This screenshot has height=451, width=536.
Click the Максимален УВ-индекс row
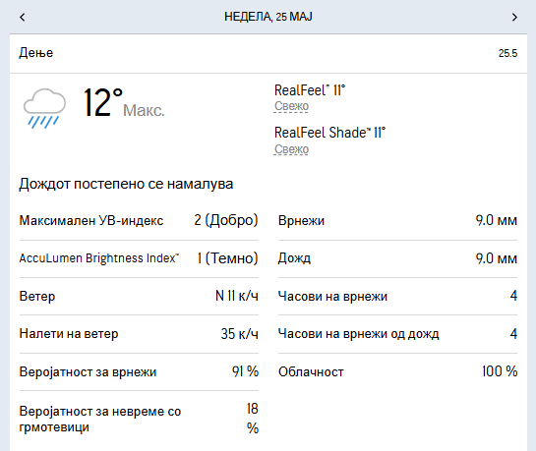pos(139,220)
